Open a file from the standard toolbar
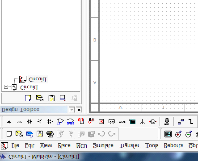The width and height of the screenshot is (198, 161). pos(19,134)
